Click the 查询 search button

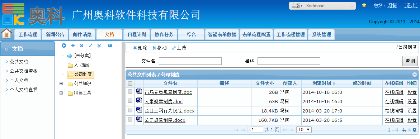tap(410, 61)
